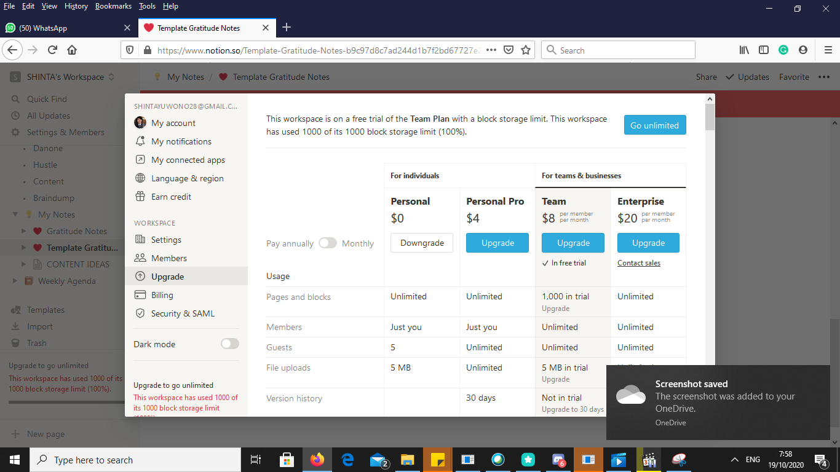Open Security & SAML shield icon
The image size is (840, 472).
140,313
